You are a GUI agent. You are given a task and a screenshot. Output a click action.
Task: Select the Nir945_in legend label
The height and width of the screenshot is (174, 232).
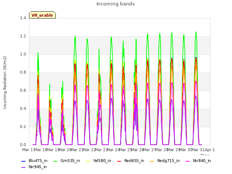(38, 167)
